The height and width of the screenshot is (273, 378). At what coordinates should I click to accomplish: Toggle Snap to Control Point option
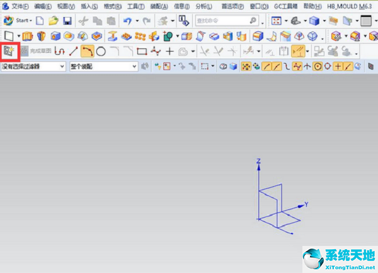pos(287,66)
